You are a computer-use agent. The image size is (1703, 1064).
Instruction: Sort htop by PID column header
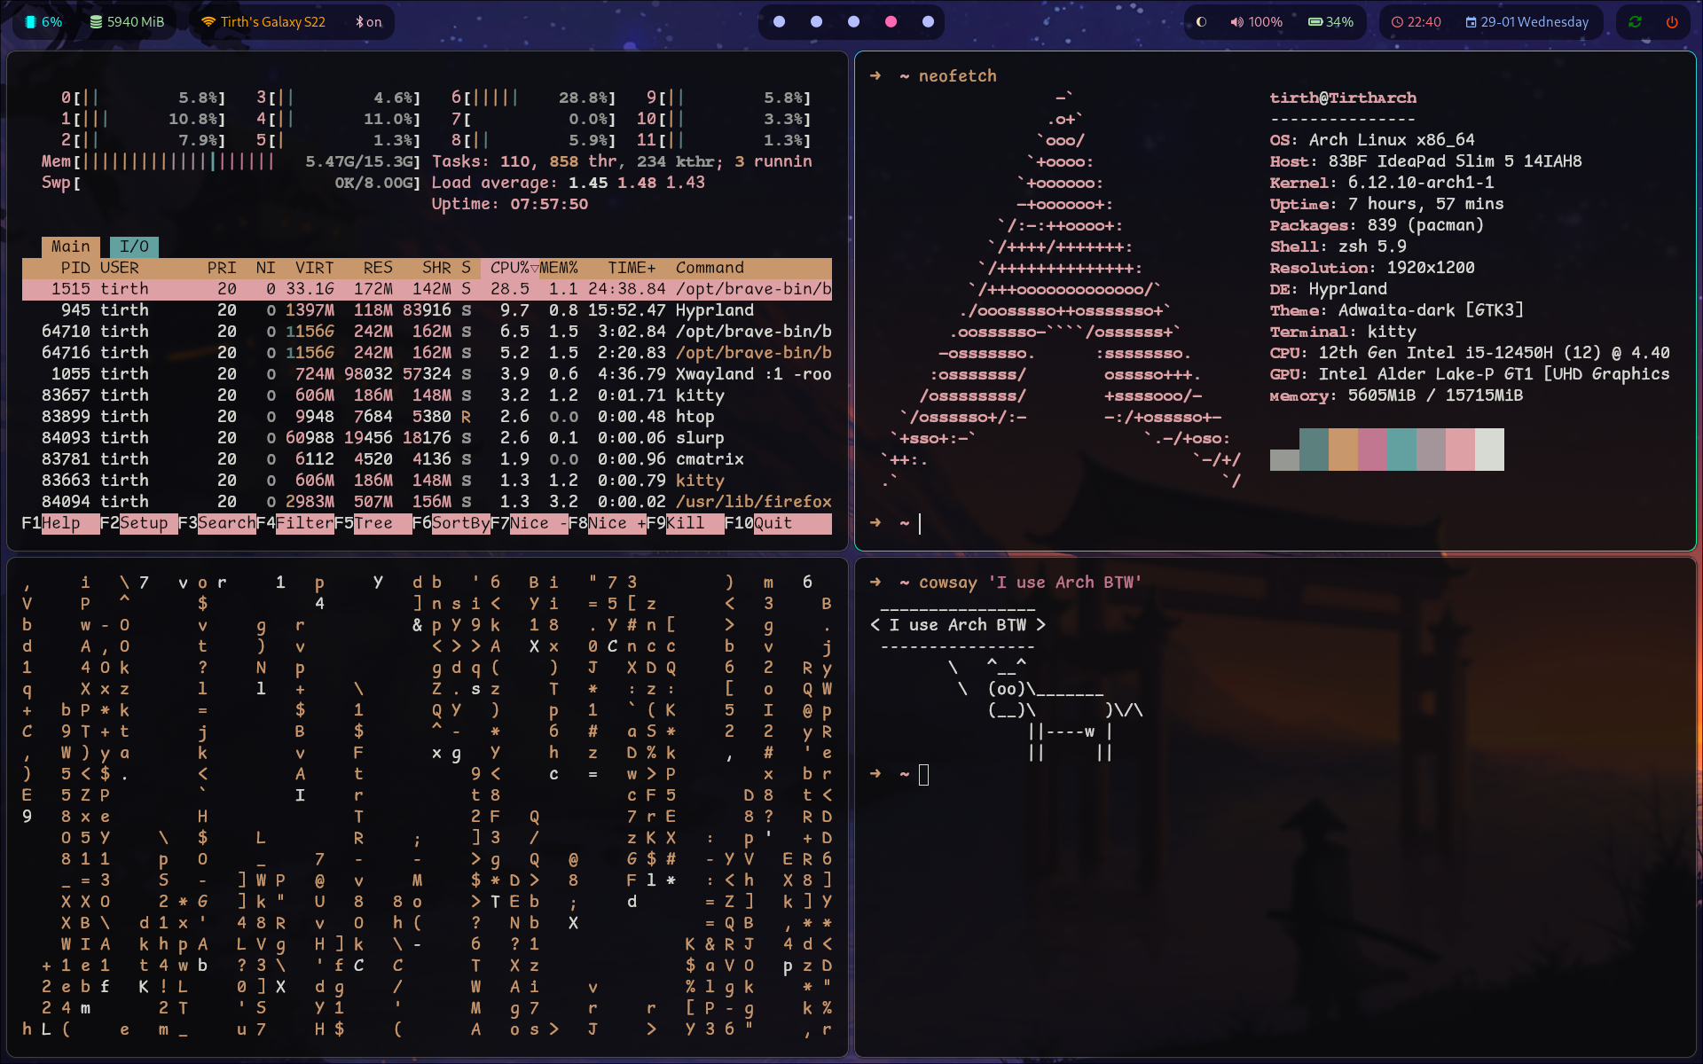pyautogui.click(x=75, y=268)
